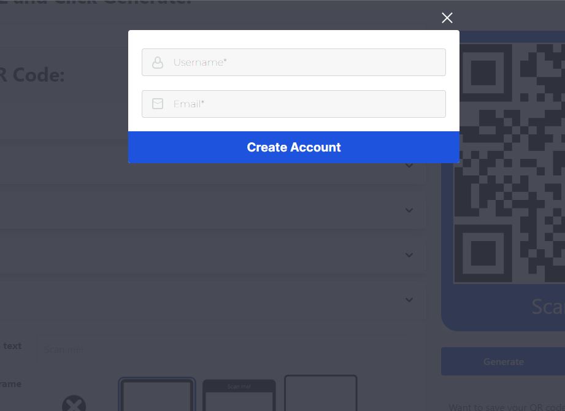Submit with the Create Account button
The image size is (565, 411).
(294, 147)
